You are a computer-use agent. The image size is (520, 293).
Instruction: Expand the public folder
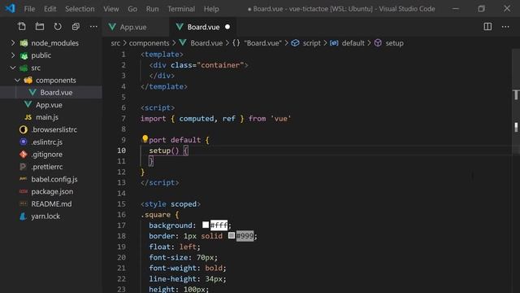13,55
